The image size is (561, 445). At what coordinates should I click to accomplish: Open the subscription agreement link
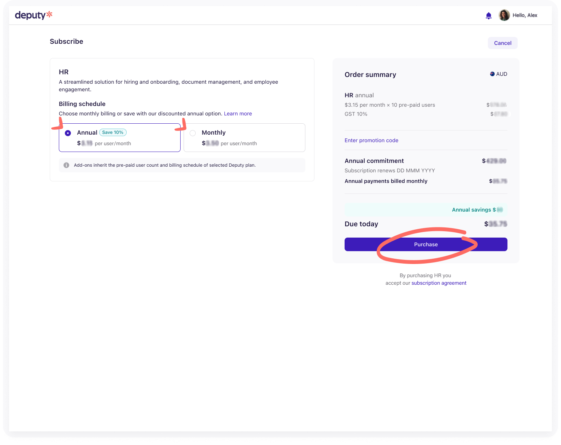click(439, 283)
